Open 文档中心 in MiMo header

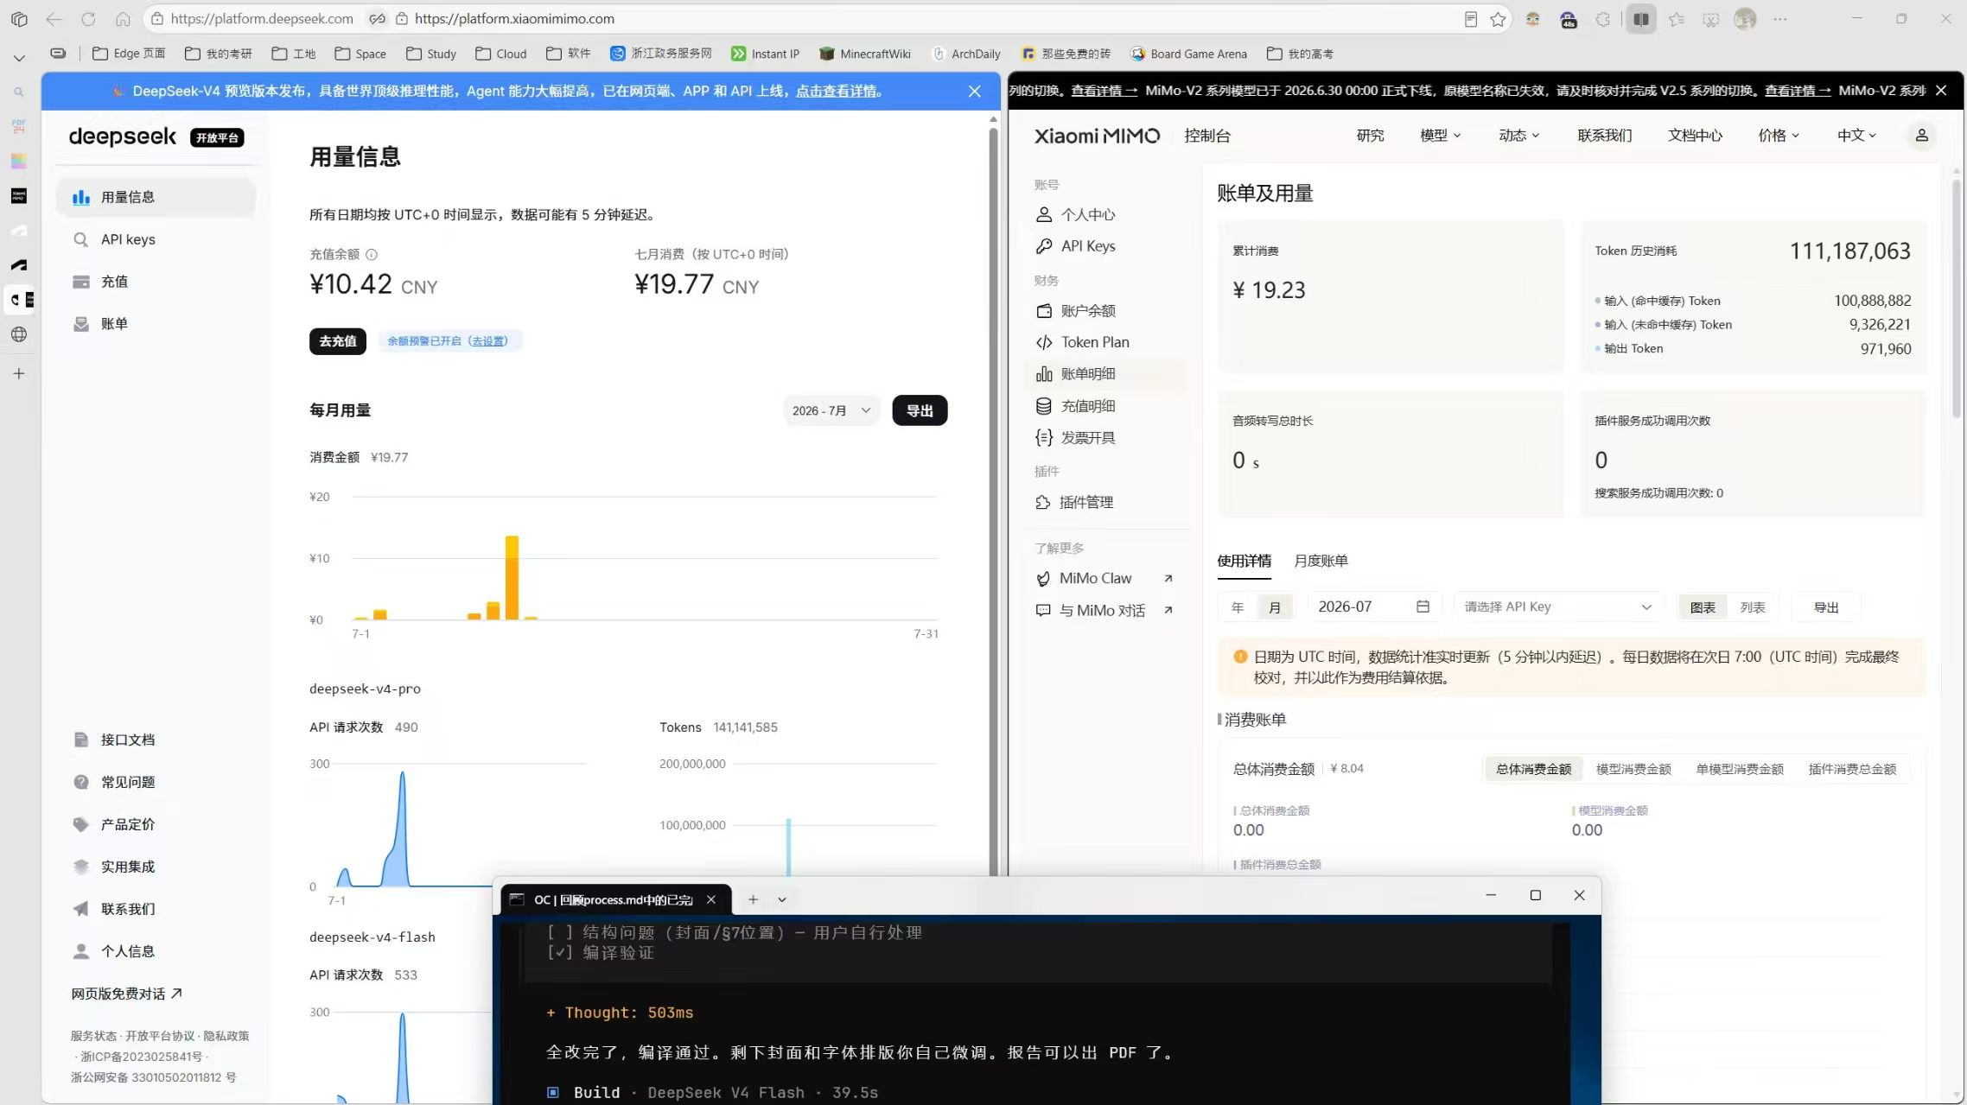[x=1695, y=136]
